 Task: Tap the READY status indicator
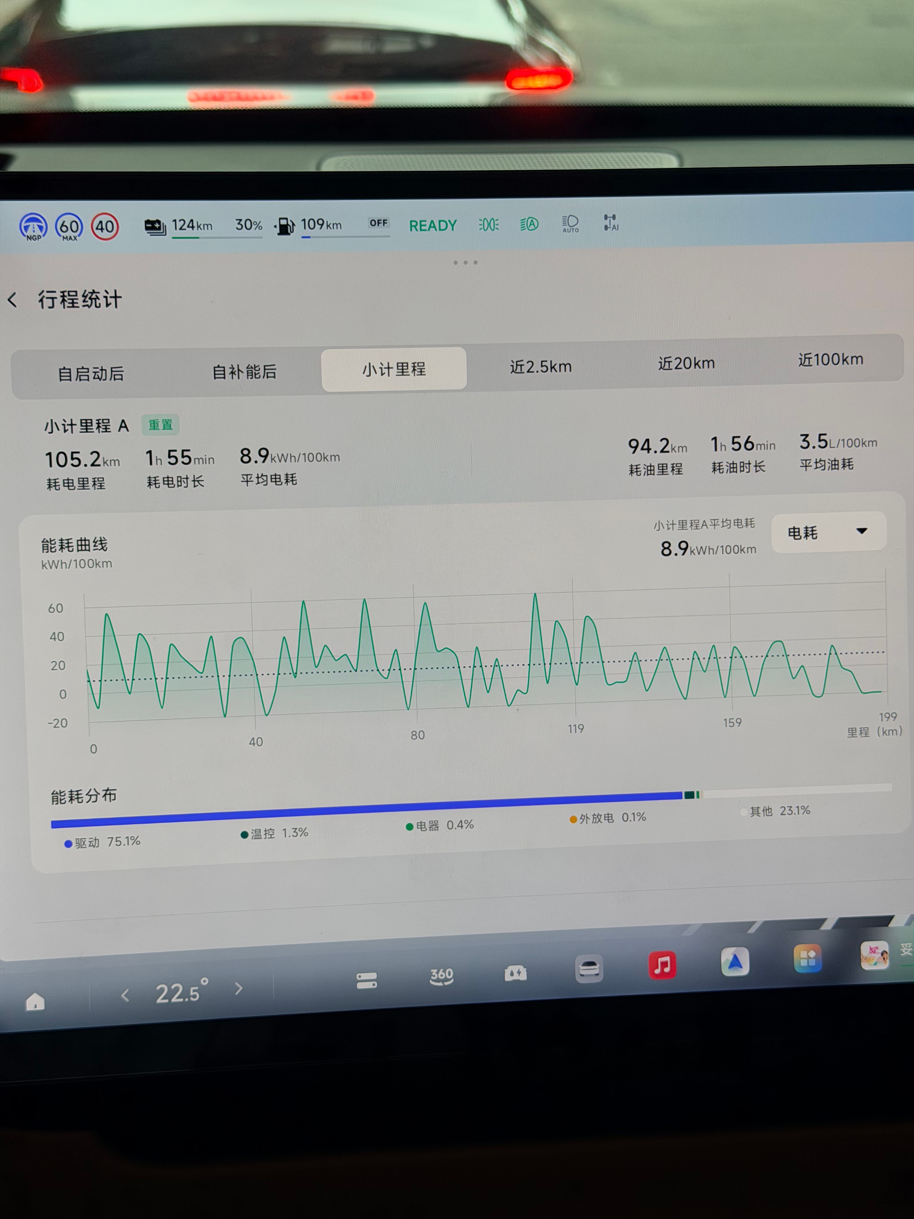pyautogui.click(x=433, y=226)
